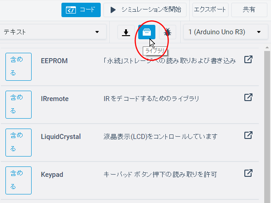The image size is (271, 203).
Task: Include the IRremote library
Action: 19,104
